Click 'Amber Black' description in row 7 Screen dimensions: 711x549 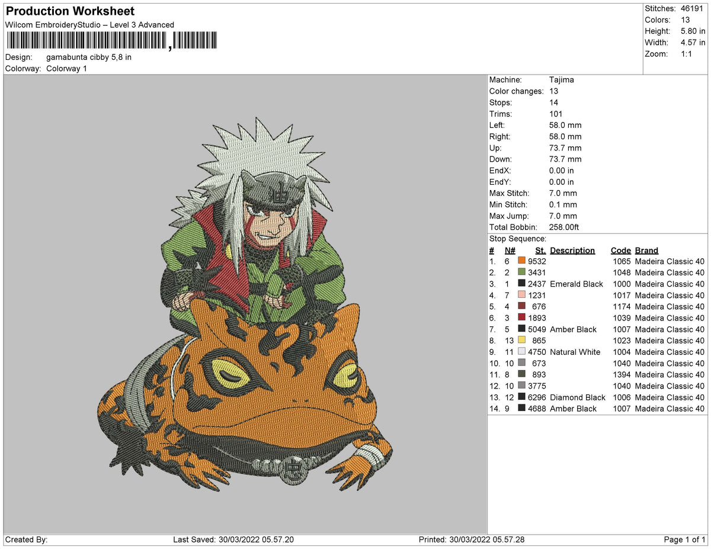pos(574,329)
